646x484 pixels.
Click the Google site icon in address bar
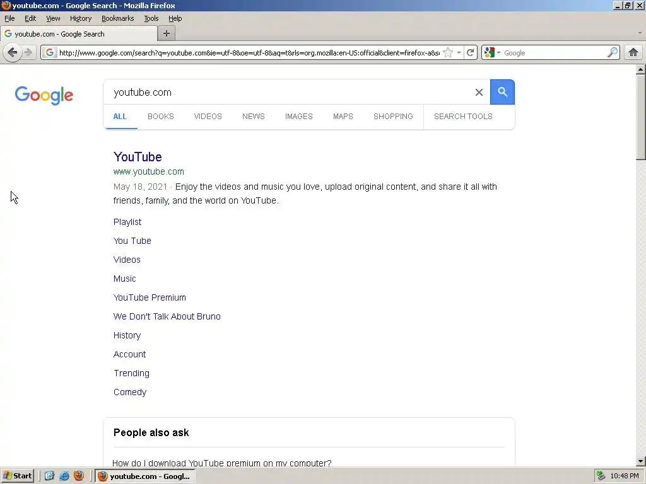click(49, 53)
